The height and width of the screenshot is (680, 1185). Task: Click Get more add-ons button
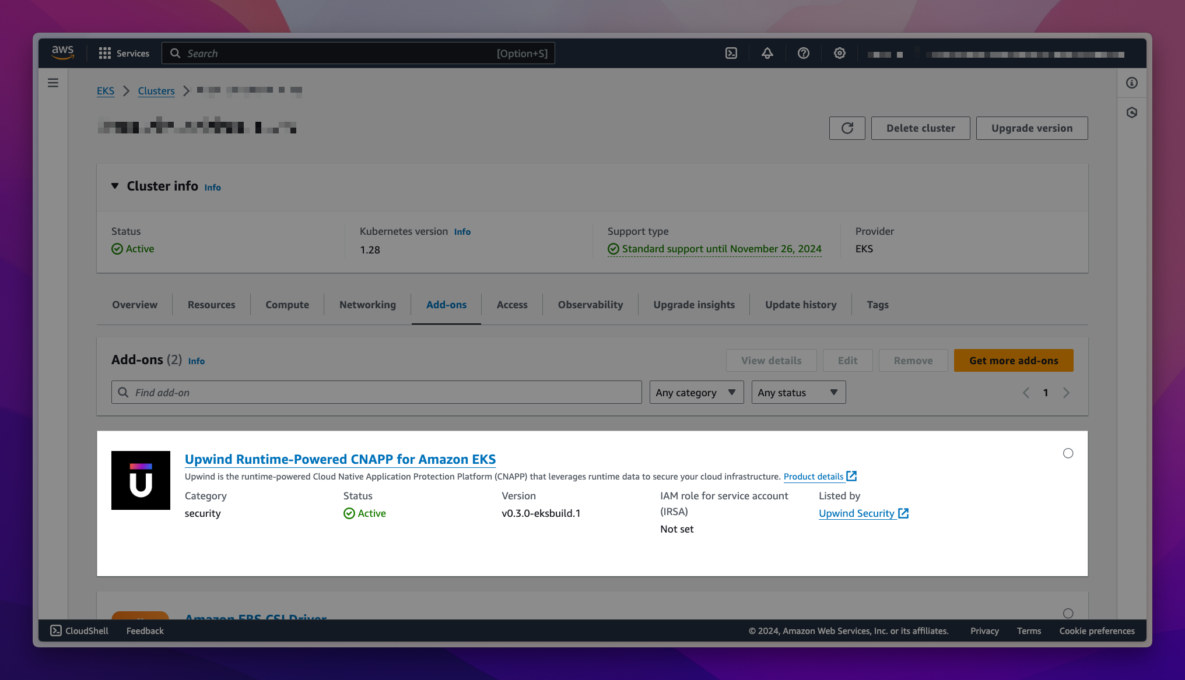tap(1014, 361)
